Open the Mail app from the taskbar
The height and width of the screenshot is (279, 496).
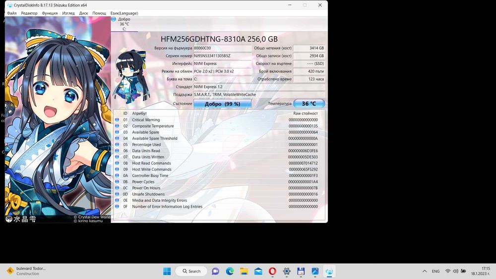258,271
